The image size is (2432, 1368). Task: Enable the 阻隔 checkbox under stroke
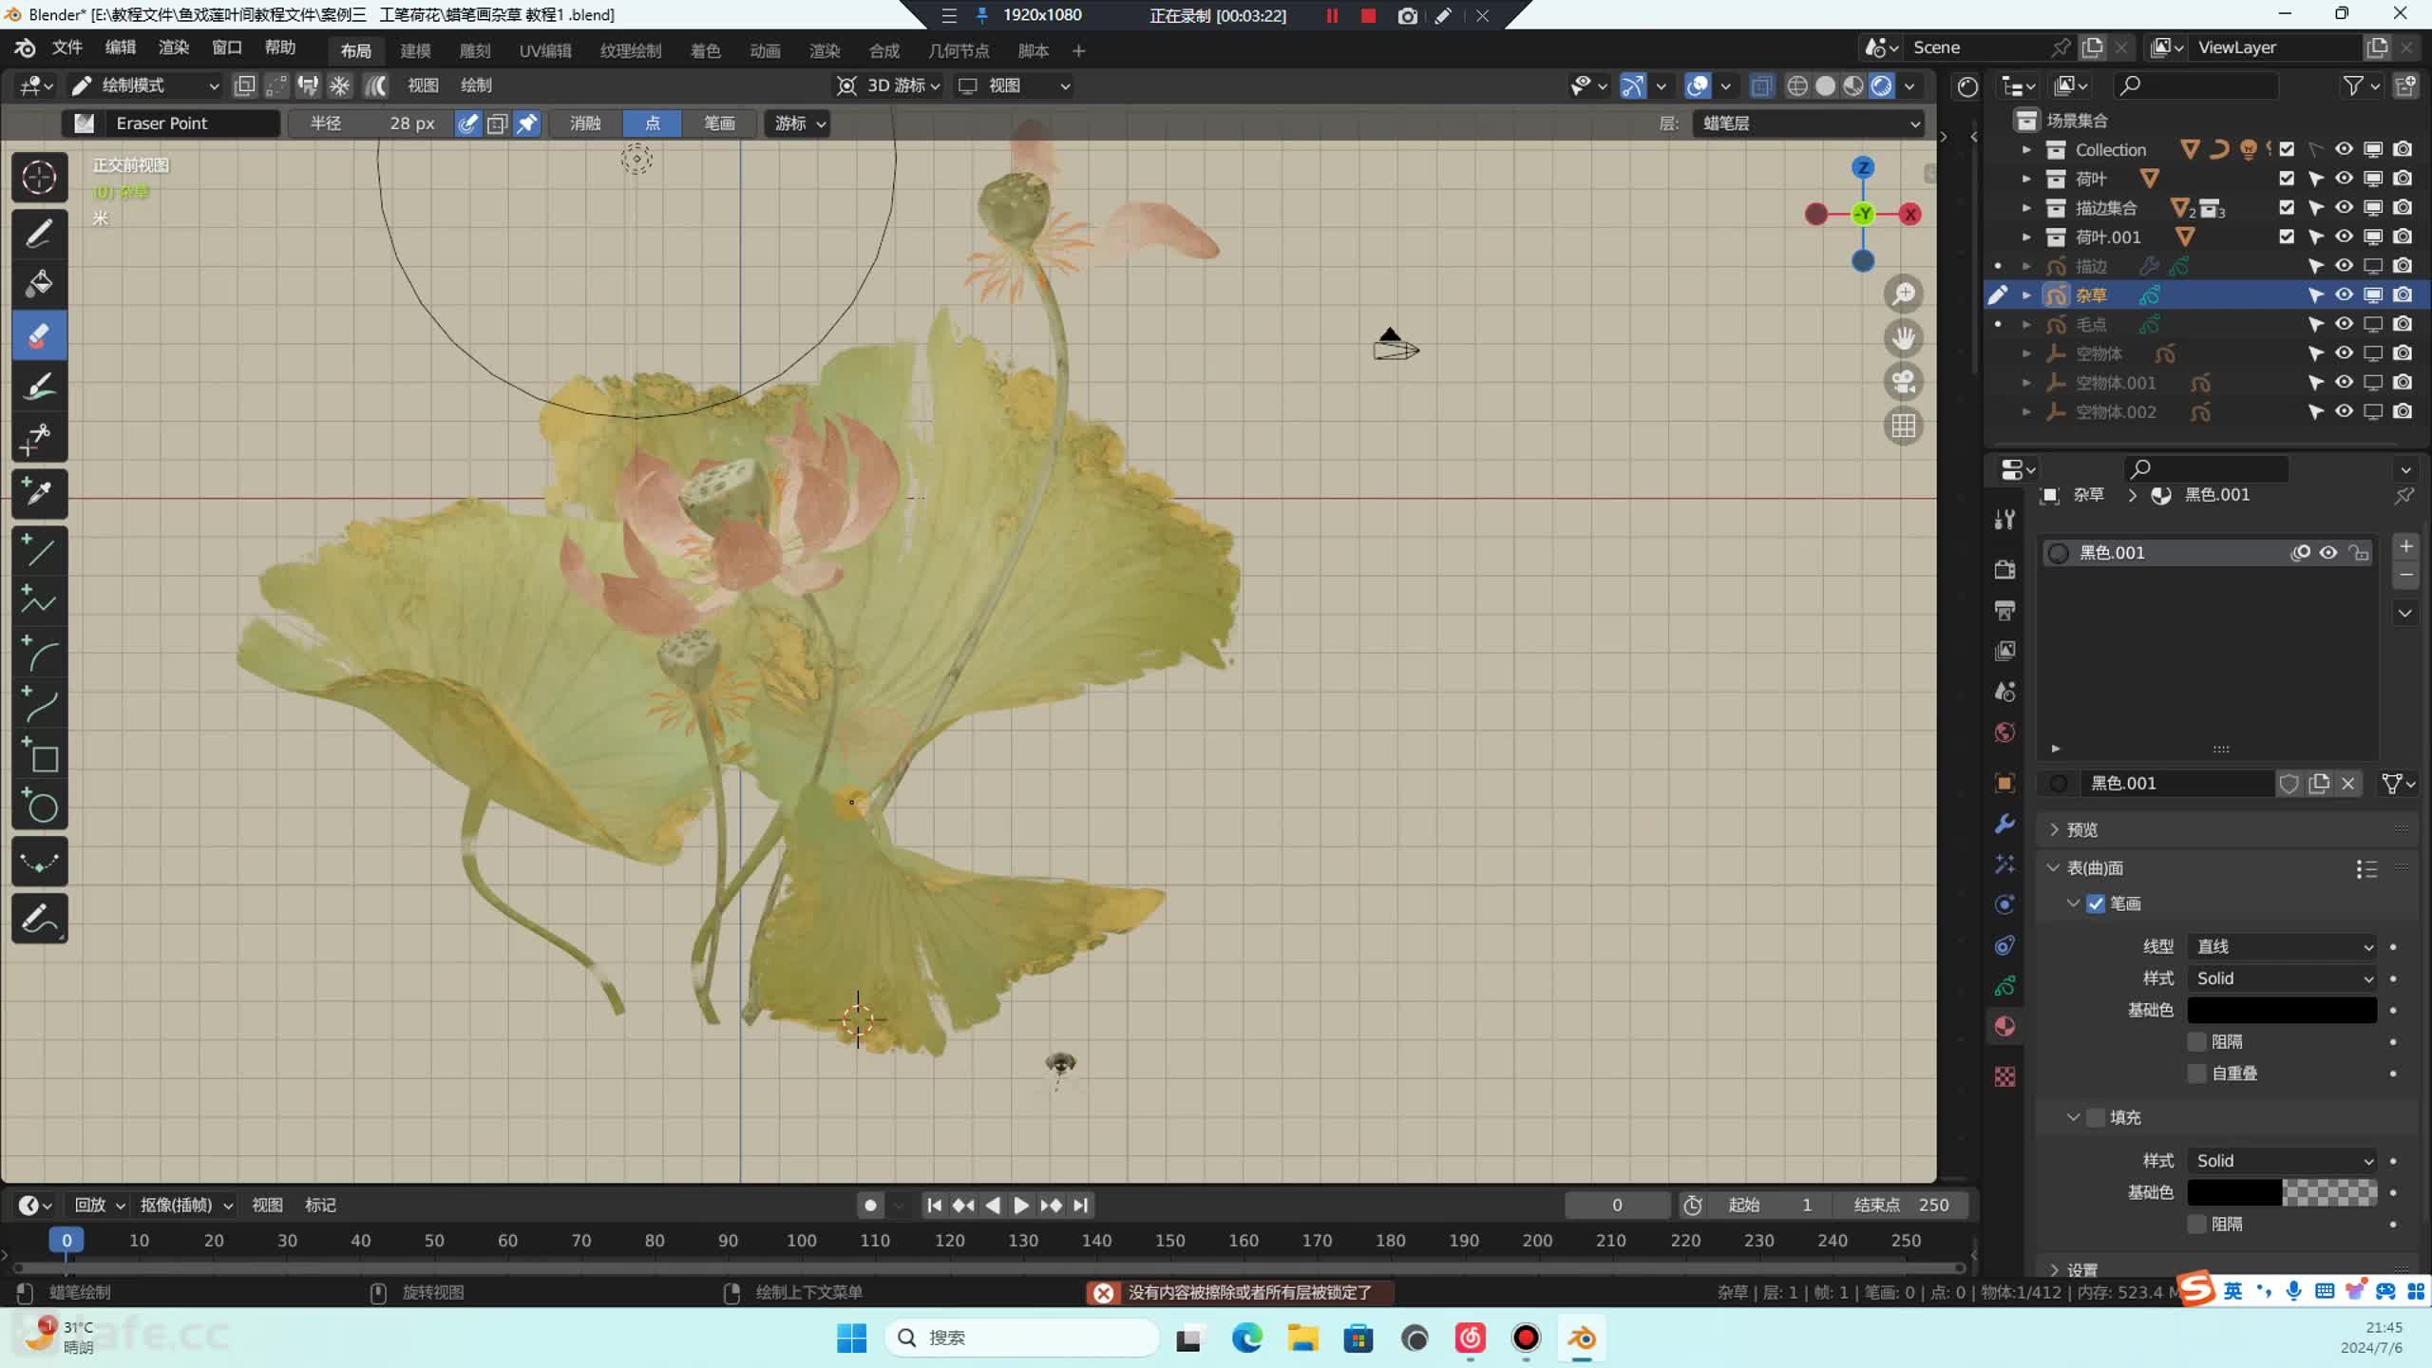tap(2196, 1041)
